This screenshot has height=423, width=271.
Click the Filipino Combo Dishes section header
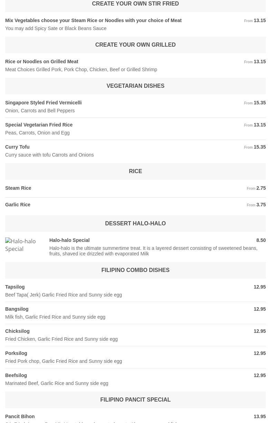click(x=135, y=270)
